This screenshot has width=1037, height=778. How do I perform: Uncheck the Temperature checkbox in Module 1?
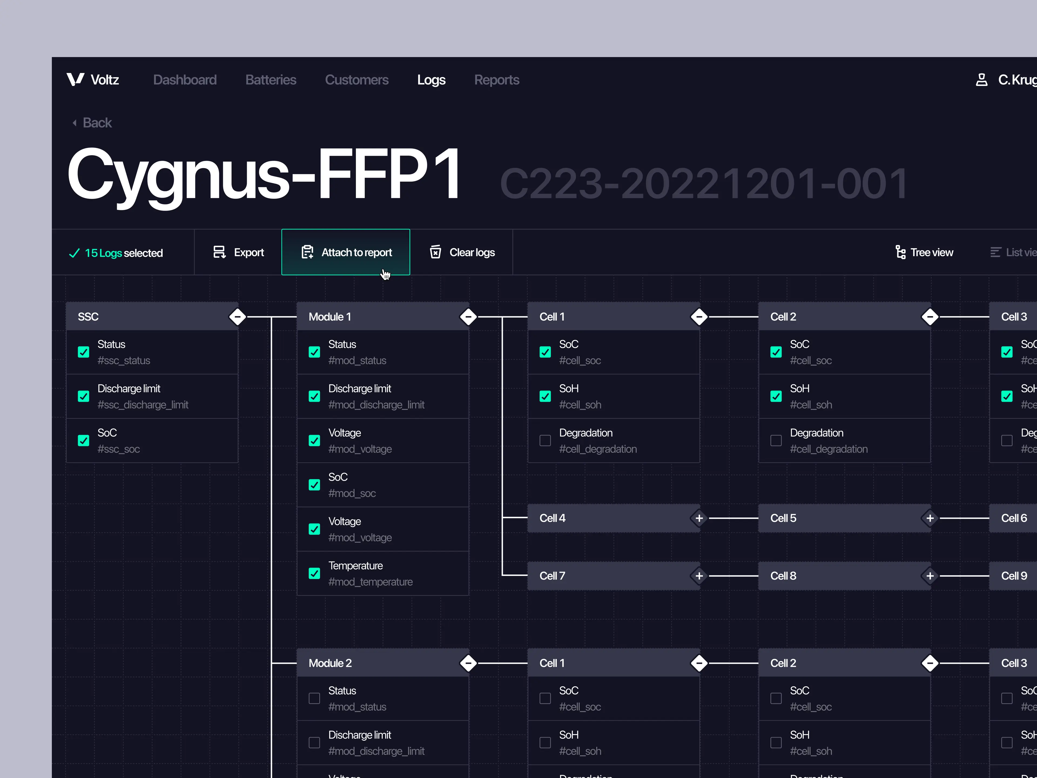pyautogui.click(x=314, y=574)
